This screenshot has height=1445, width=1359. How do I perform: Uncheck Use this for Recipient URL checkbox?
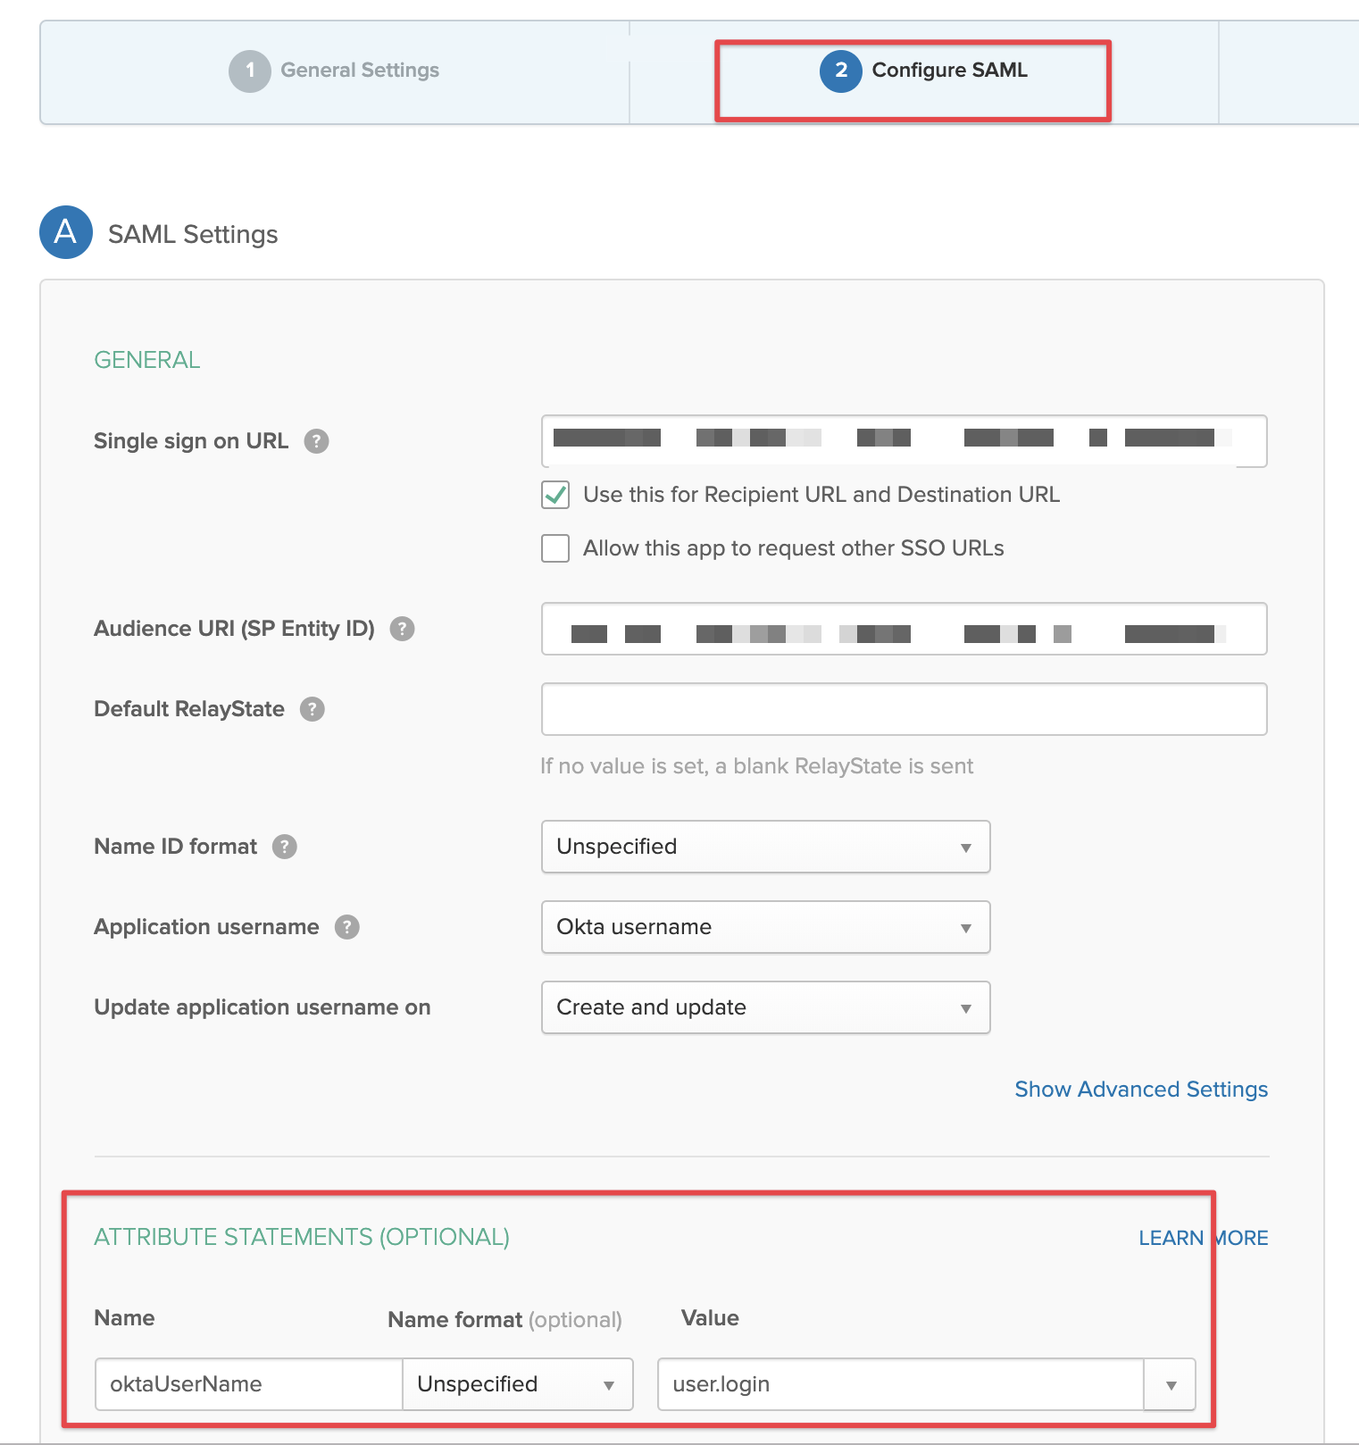pyautogui.click(x=555, y=495)
